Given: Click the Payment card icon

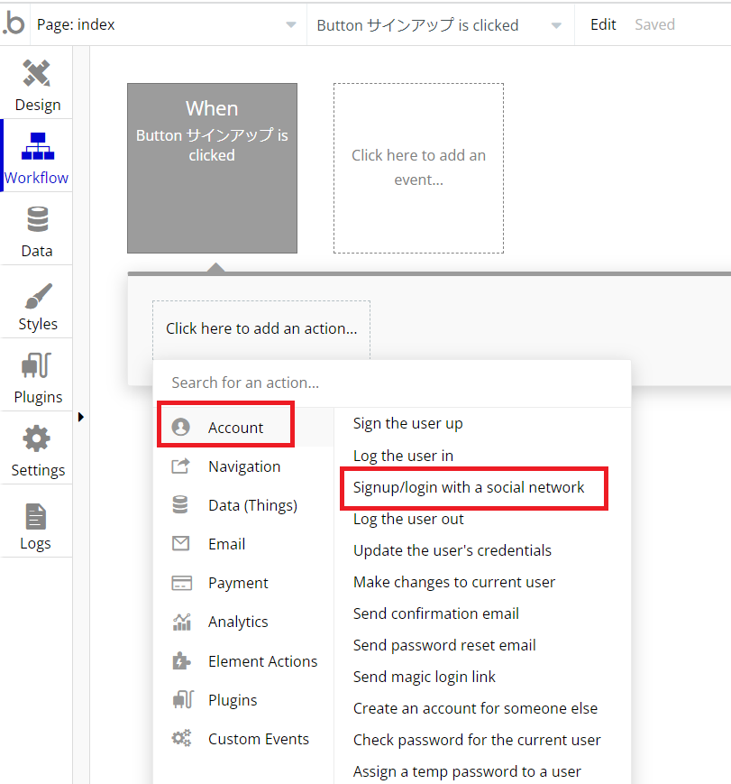Looking at the screenshot, I should click(x=181, y=583).
